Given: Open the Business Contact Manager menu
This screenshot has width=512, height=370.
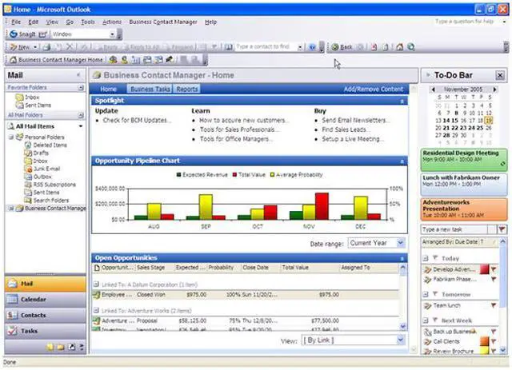Looking at the screenshot, I should 163,22.
